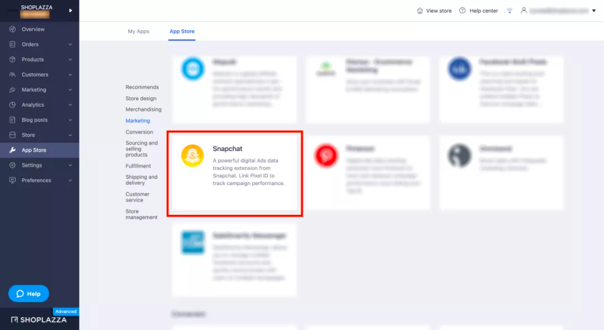Open the Recommends category link

pyautogui.click(x=142, y=87)
